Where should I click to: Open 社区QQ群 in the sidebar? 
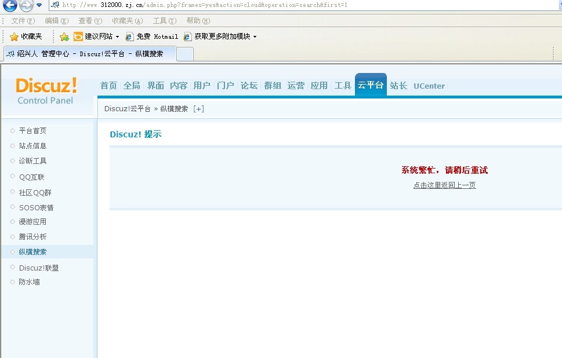[35, 192]
